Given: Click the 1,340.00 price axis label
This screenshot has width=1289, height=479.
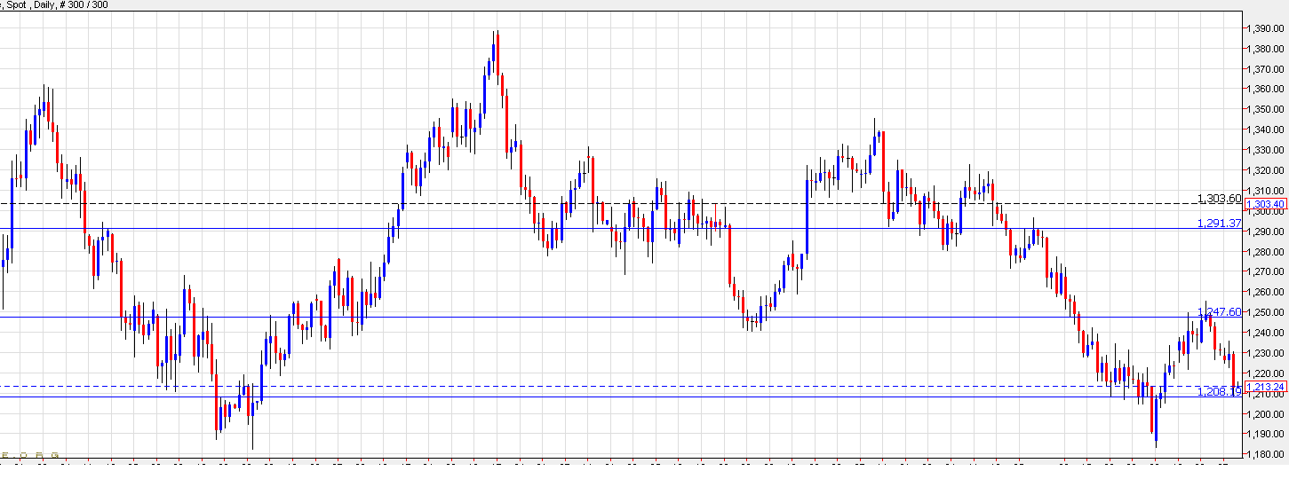Looking at the screenshot, I should [1265, 130].
